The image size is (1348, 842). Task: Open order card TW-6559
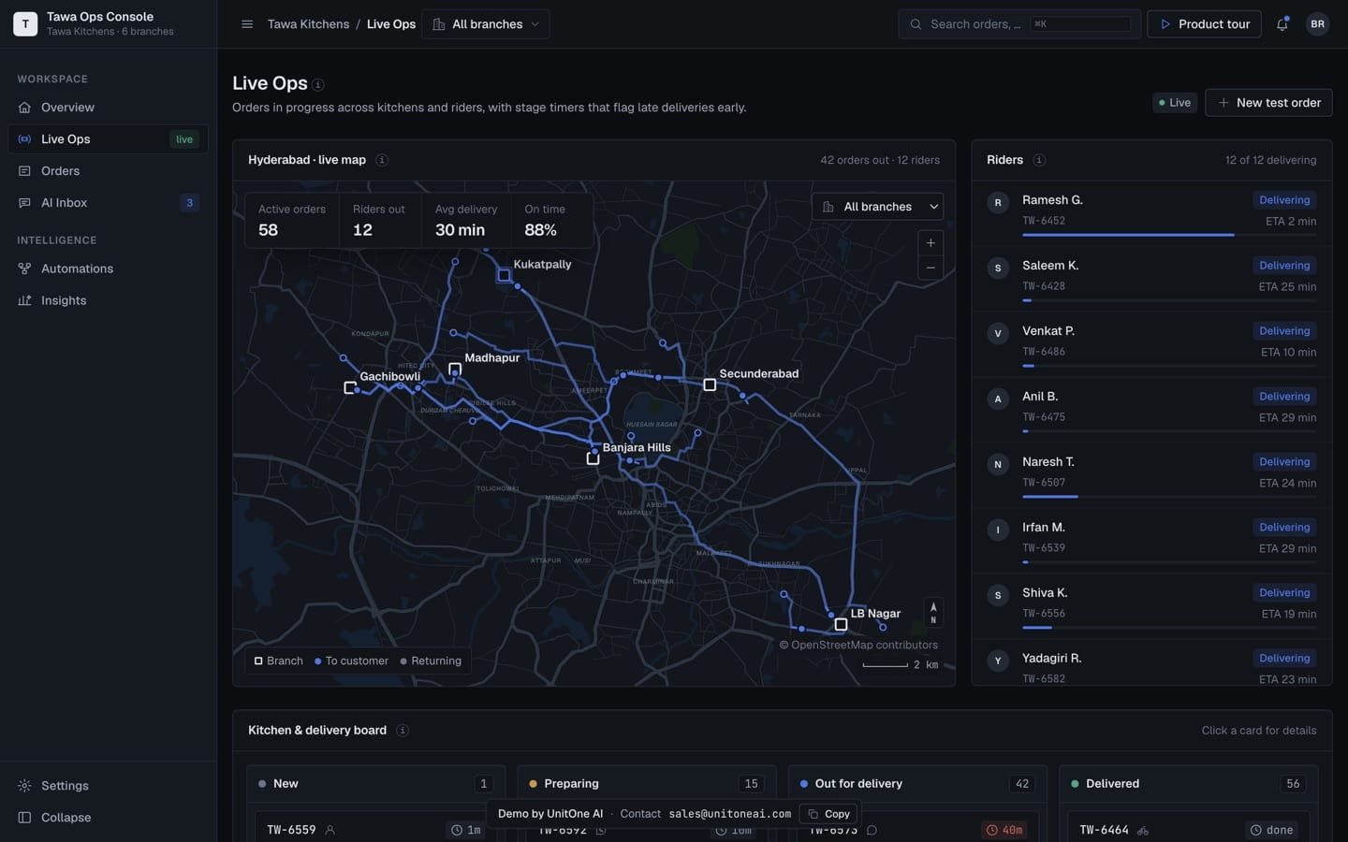click(375, 829)
